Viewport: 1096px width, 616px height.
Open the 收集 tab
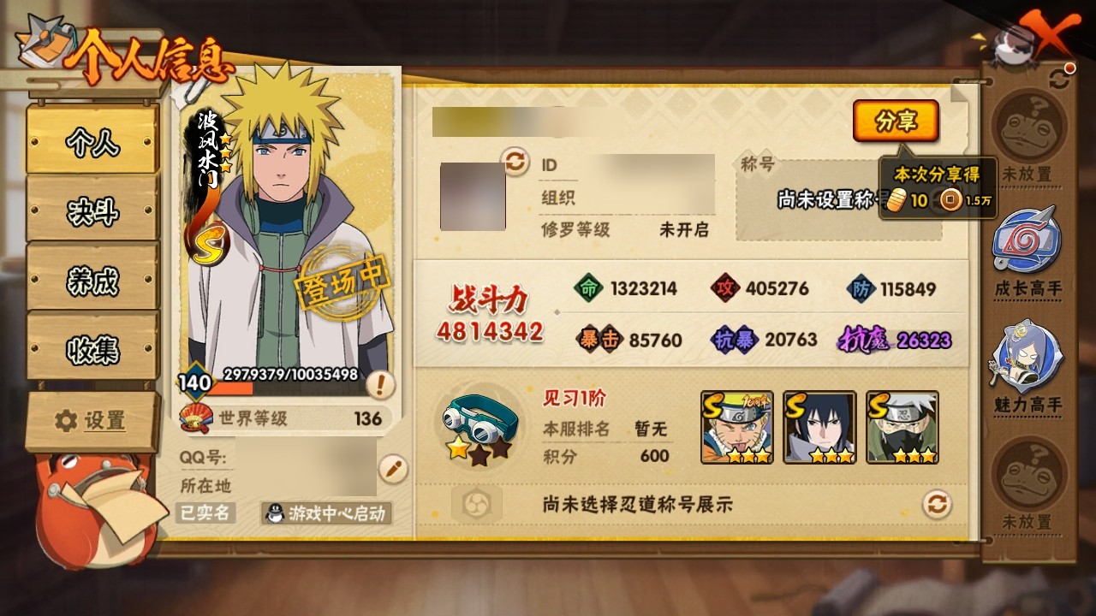[x=92, y=348]
